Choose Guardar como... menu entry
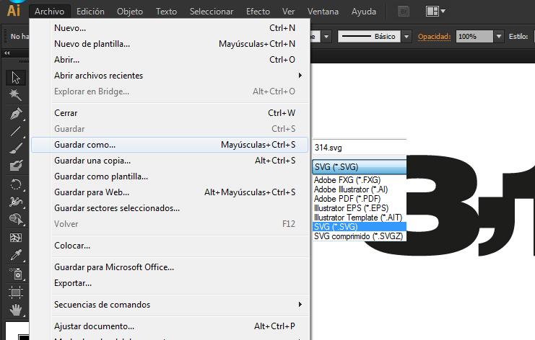This screenshot has height=340, width=535. tap(170, 145)
